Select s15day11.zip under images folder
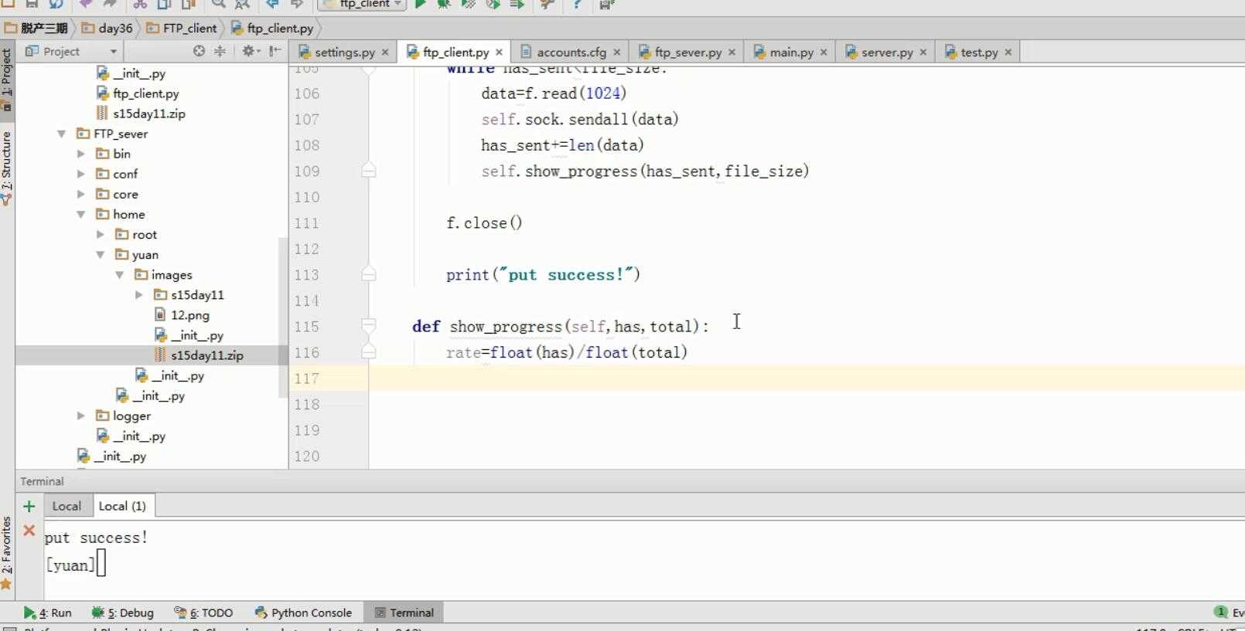Viewport: 1245px width, 631px height. click(x=199, y=355)
